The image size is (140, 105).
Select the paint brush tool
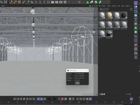pyautogui.click(x=24, y=2)
